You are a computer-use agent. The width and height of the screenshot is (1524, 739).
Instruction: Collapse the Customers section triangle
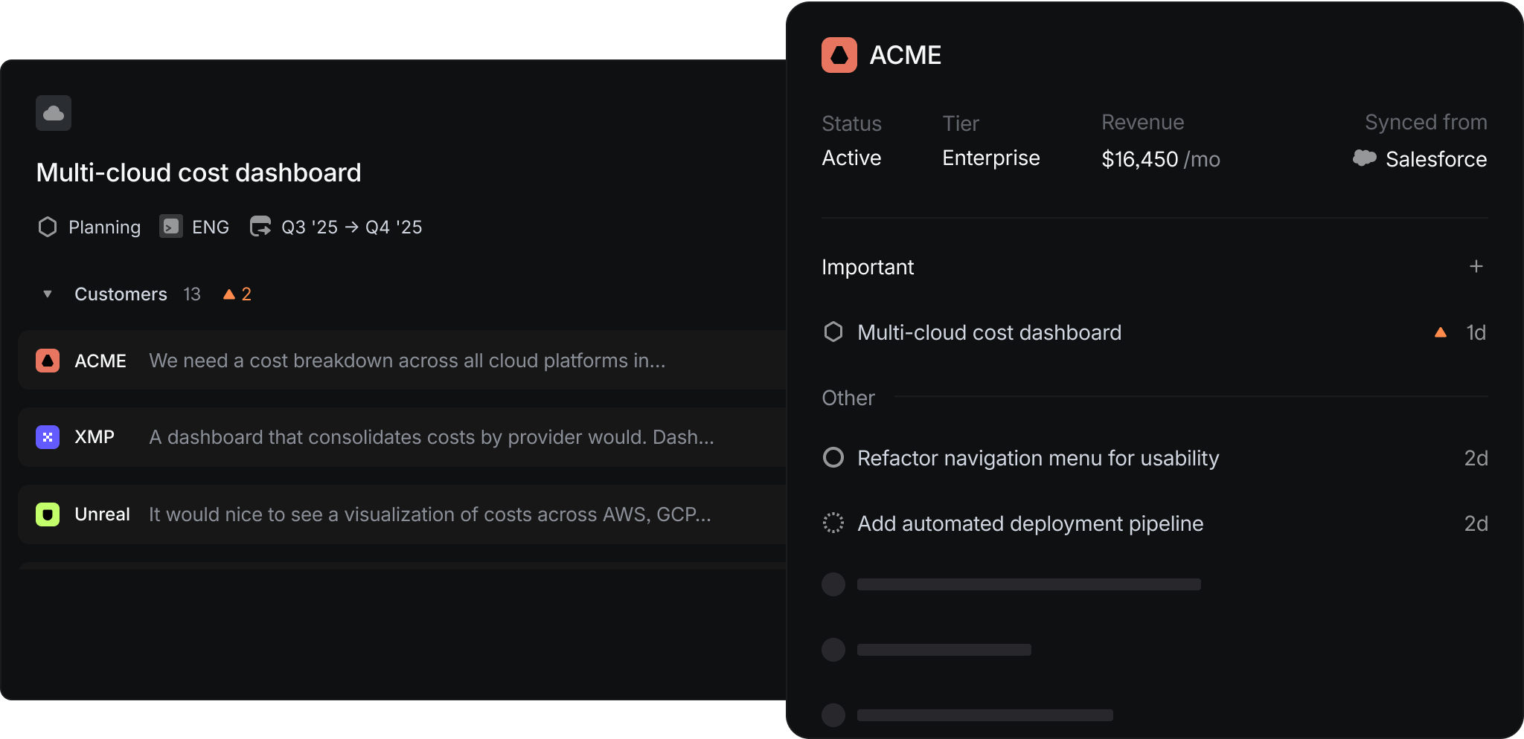[48, 294]
